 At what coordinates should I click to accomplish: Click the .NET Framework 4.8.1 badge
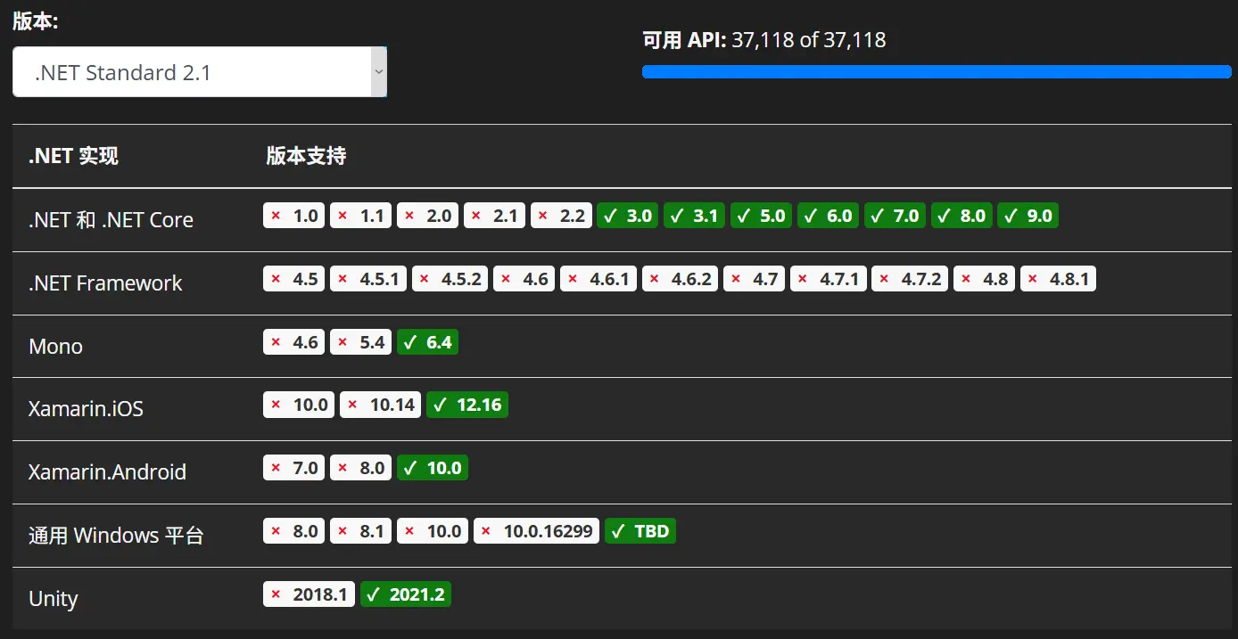pyautogui.click(x=1058, y=279)
